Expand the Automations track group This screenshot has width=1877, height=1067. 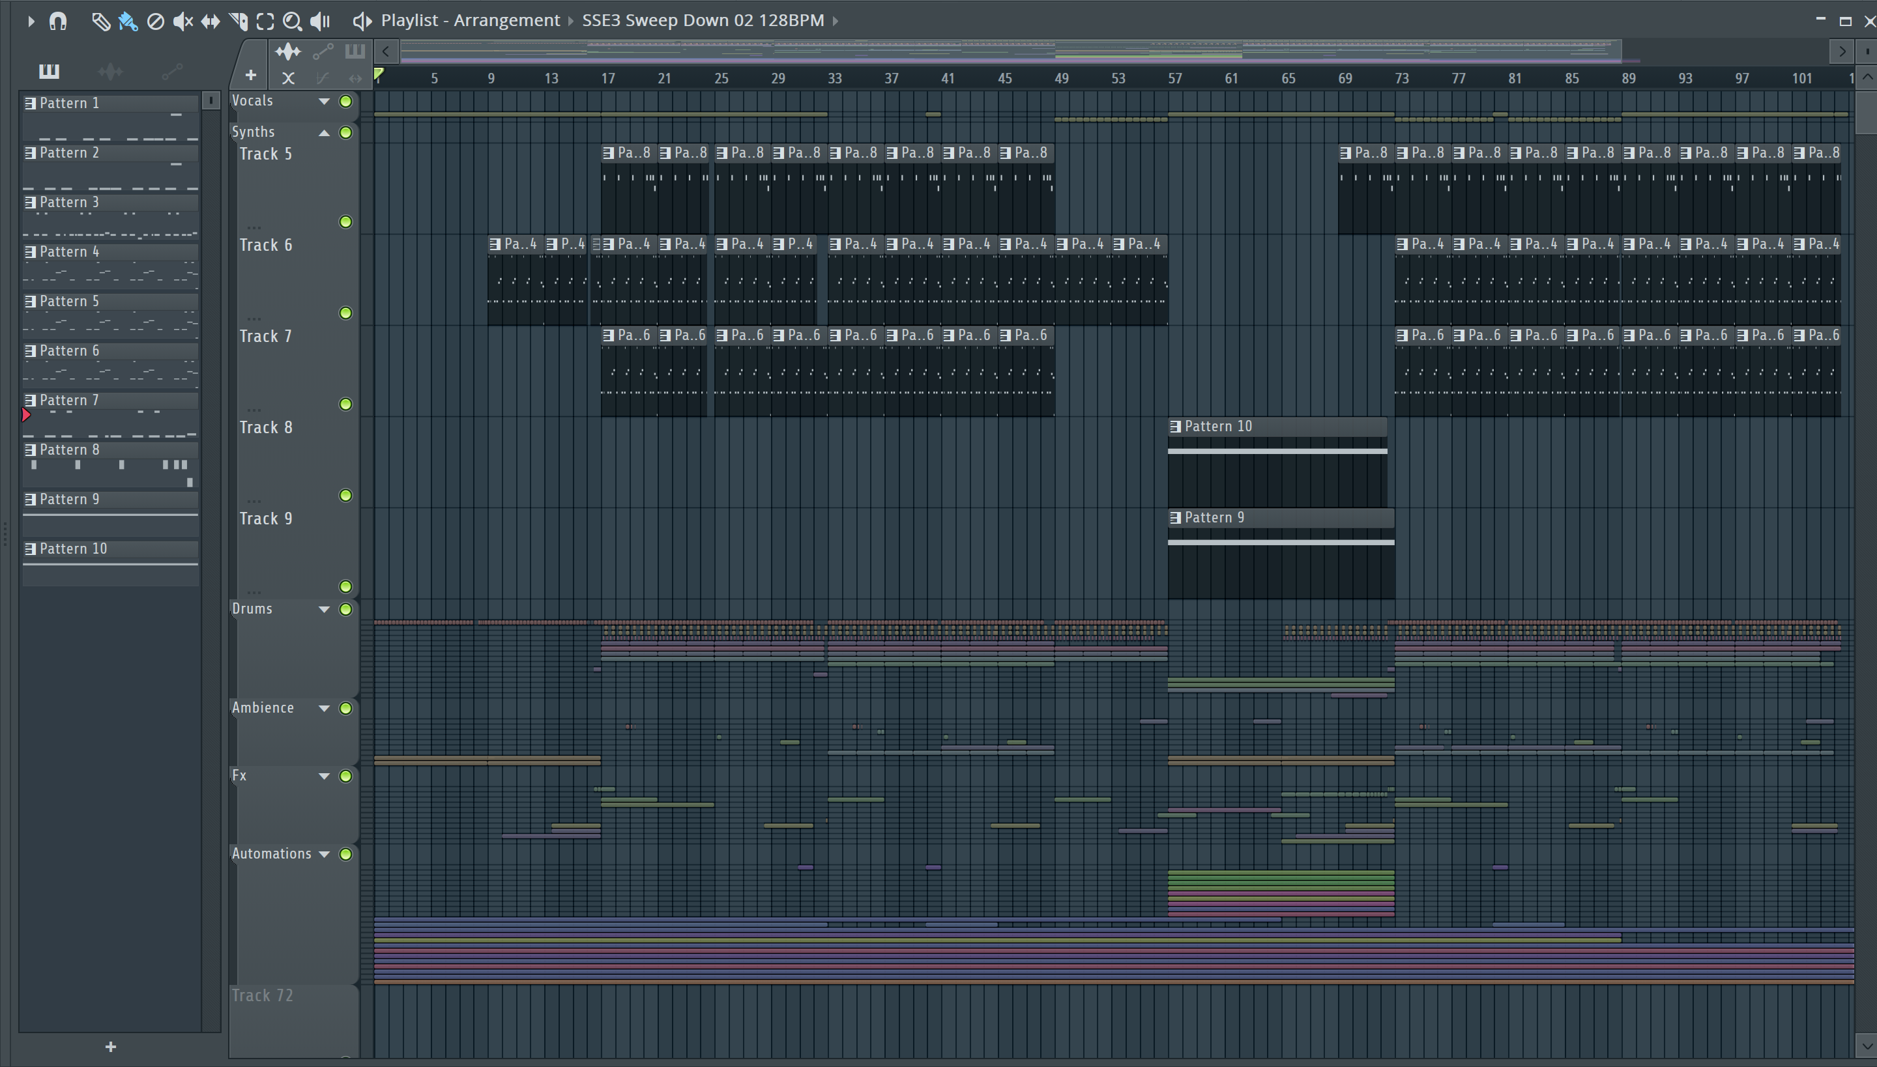323,855
